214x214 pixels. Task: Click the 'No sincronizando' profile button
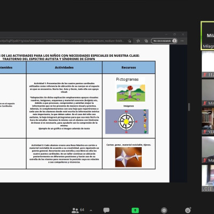point(164,41)
